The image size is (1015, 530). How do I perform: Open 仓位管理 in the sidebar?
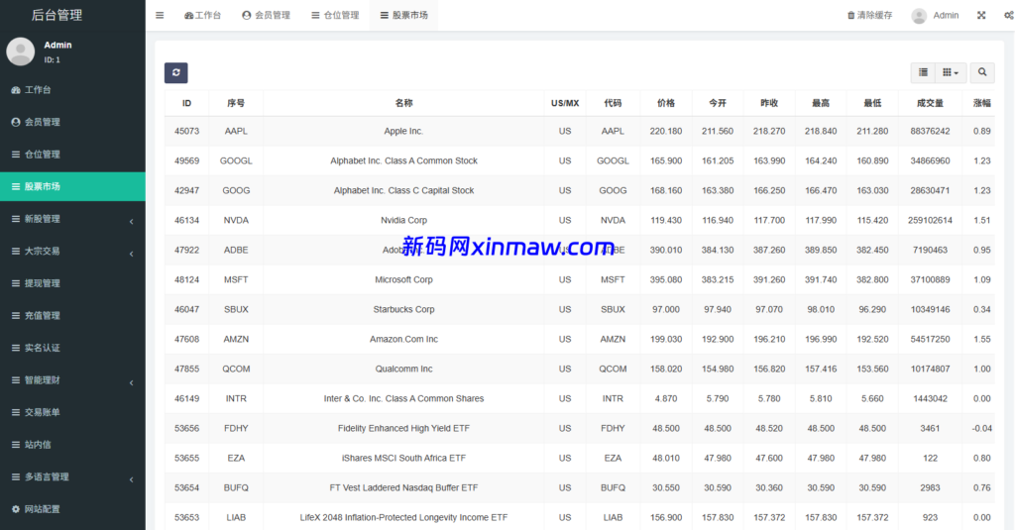coord(72,154)
